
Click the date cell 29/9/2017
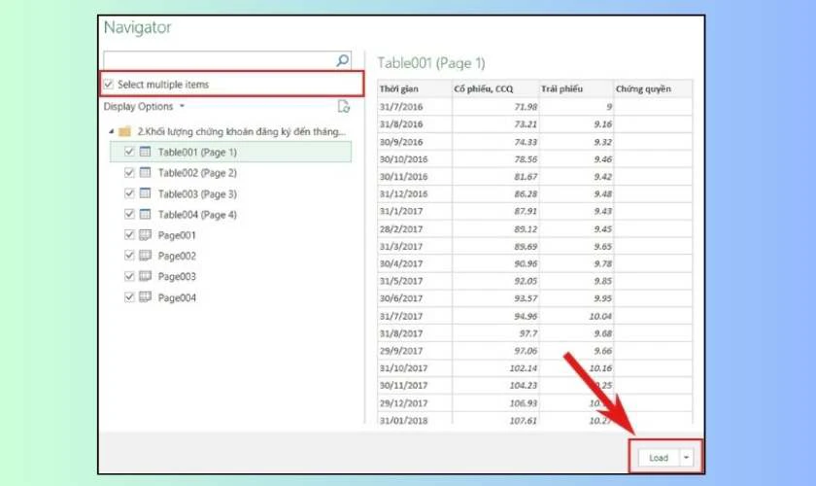[x=415, y=351]
